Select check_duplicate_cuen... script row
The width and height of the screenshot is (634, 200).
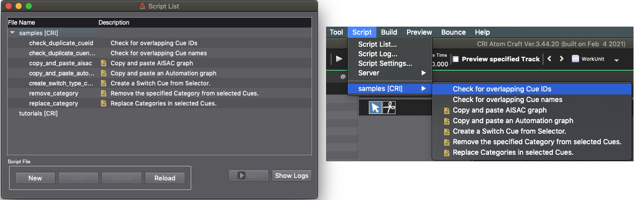(x=160, y=53)
